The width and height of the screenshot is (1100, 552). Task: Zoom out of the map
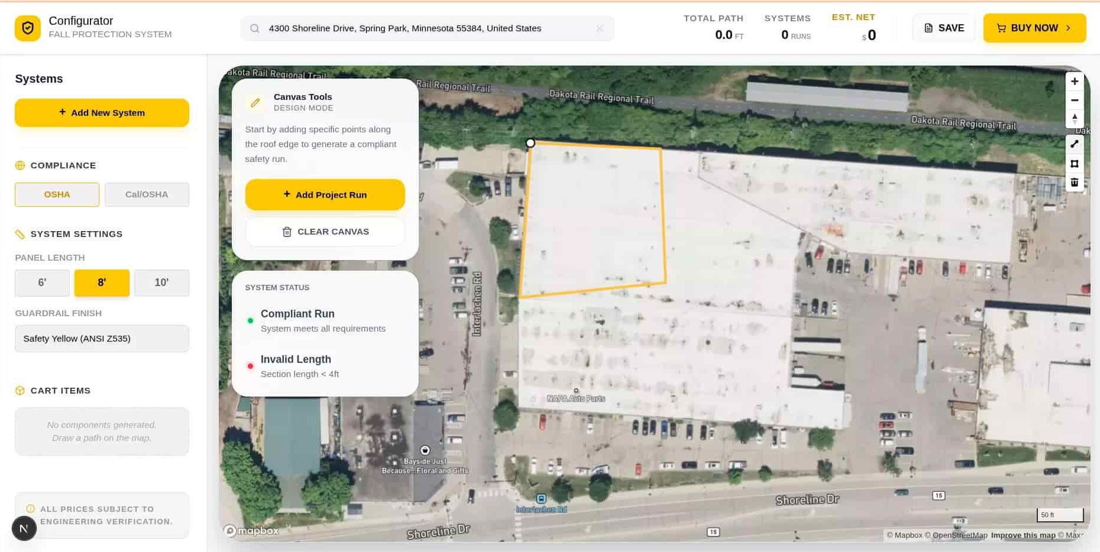point(1074,100)
